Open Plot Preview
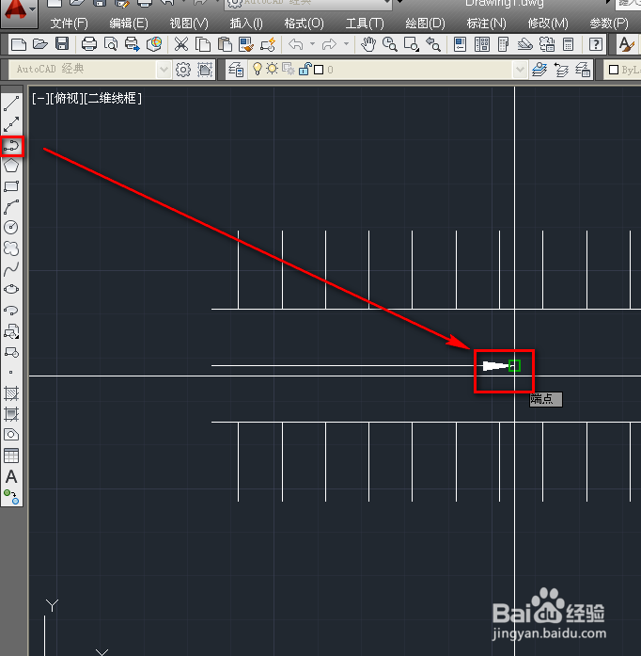Screen dimensions: 641x656 [111, 44]
